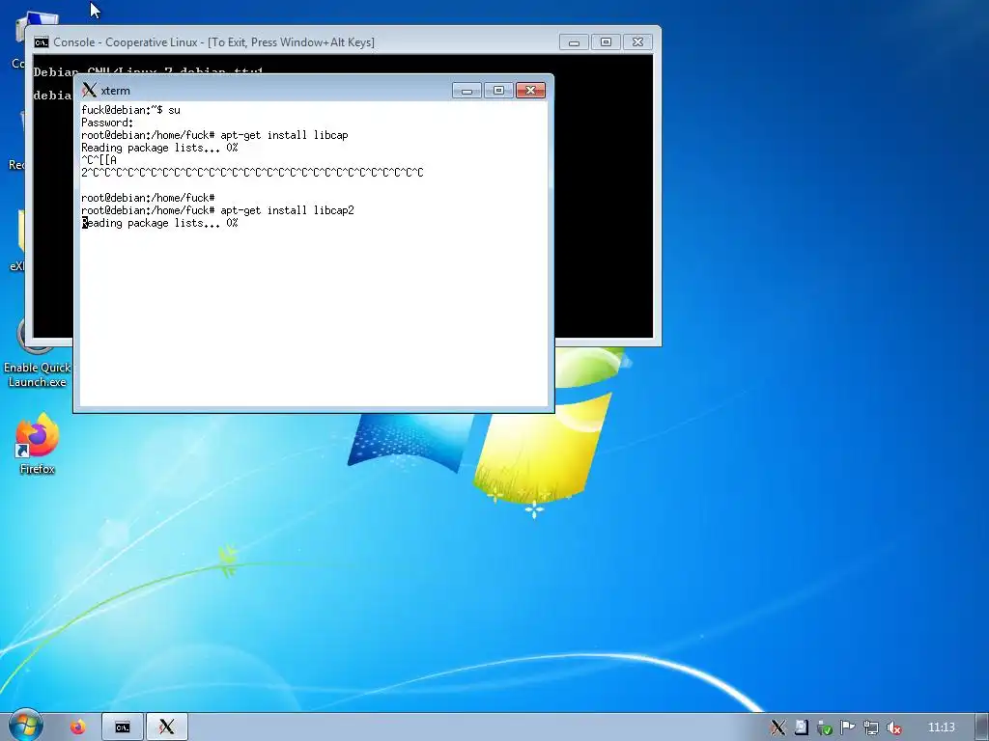Click the terminal cursor at last line
Viewport: 989px width, 741px height.
click(85, 223)
